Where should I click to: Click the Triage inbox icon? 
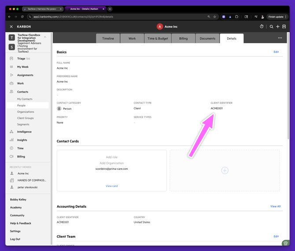(11, 58)
